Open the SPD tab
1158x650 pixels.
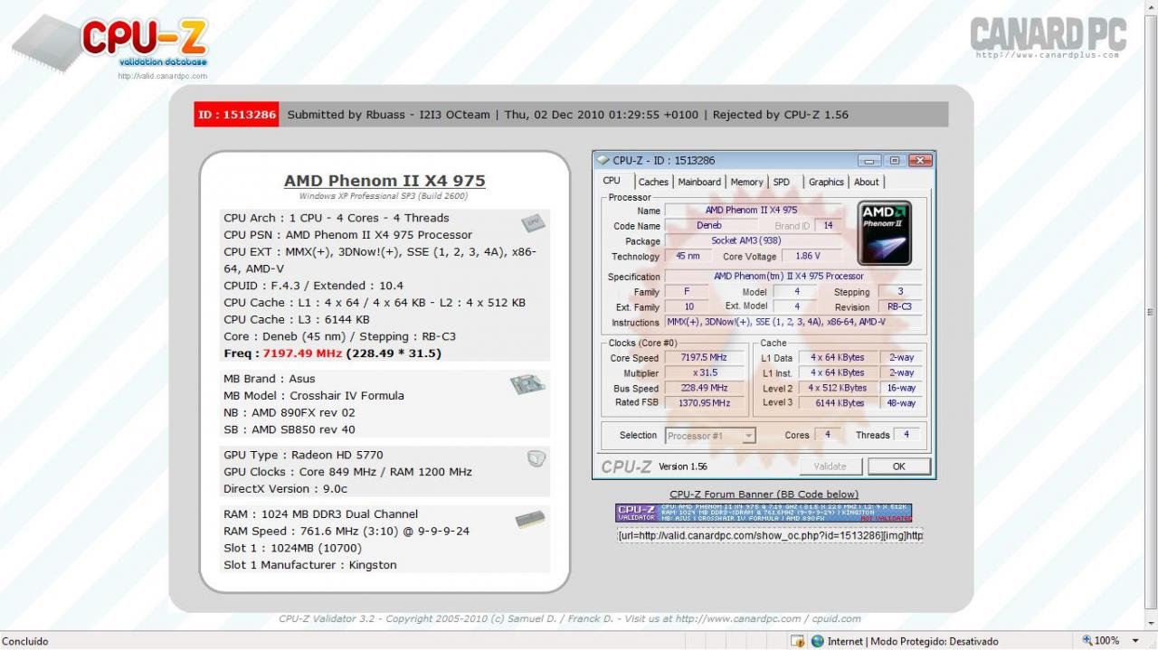(x=782, y=182)
